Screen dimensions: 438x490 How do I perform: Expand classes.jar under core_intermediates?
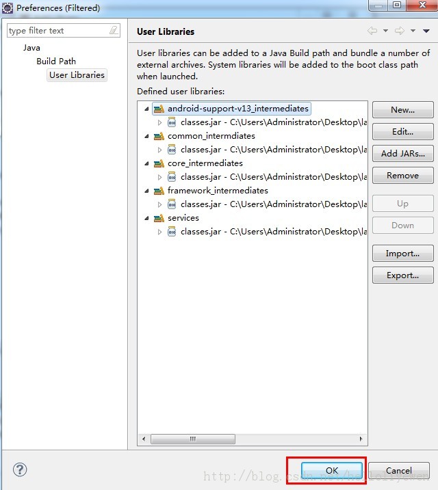159,177
